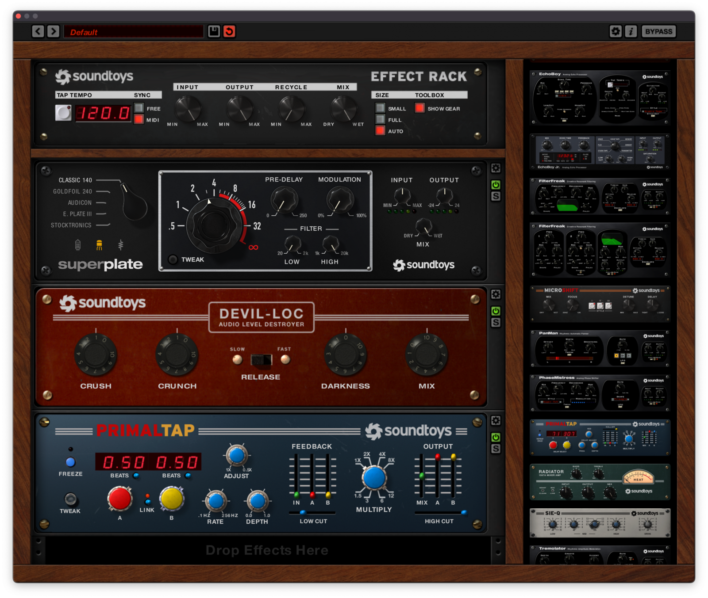Go to the next preset arrow
The width and height of the screenshot is (708, 598).
[53, 31]
